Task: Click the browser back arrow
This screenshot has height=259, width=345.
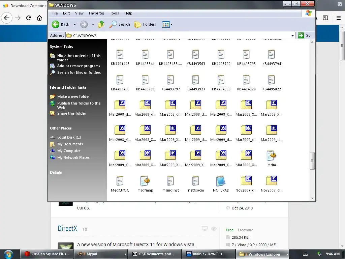Action: coord(7,18)
